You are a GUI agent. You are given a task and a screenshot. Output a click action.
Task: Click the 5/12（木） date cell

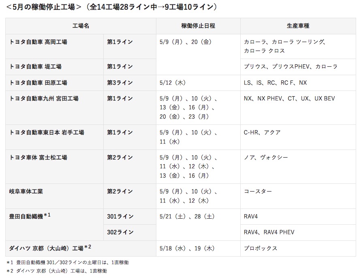click(198, 83)
